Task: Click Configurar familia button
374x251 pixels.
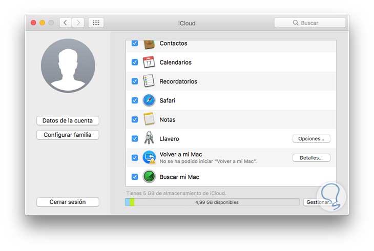Action: tap(68, 135)
